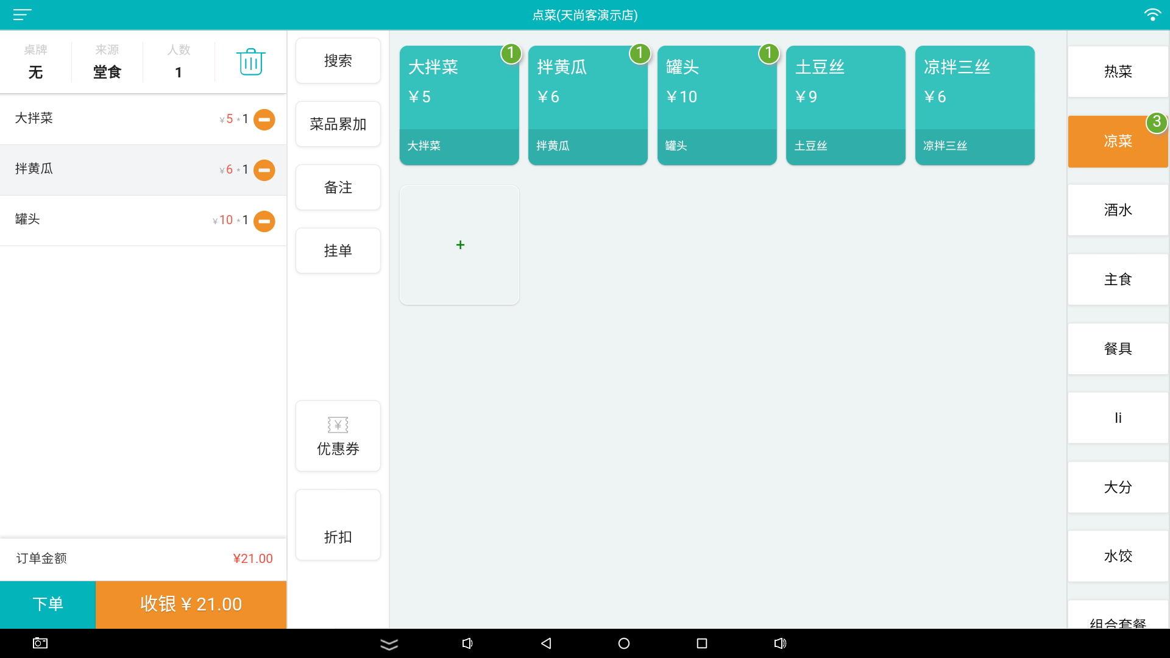This screenshot has width=1170, height=658.
Task: Tap the 下单 place order button
Action: coord(48,604)
